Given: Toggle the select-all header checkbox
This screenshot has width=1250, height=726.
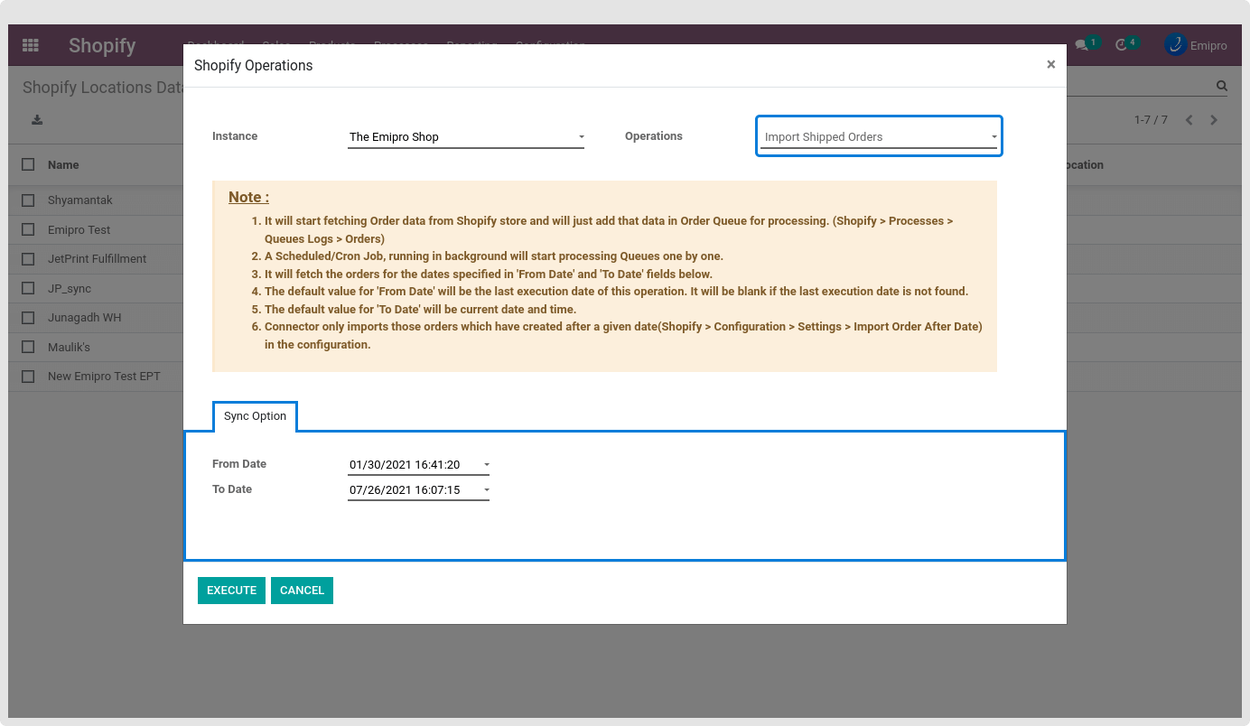Looking at the screenshot, I should (29, 164).
